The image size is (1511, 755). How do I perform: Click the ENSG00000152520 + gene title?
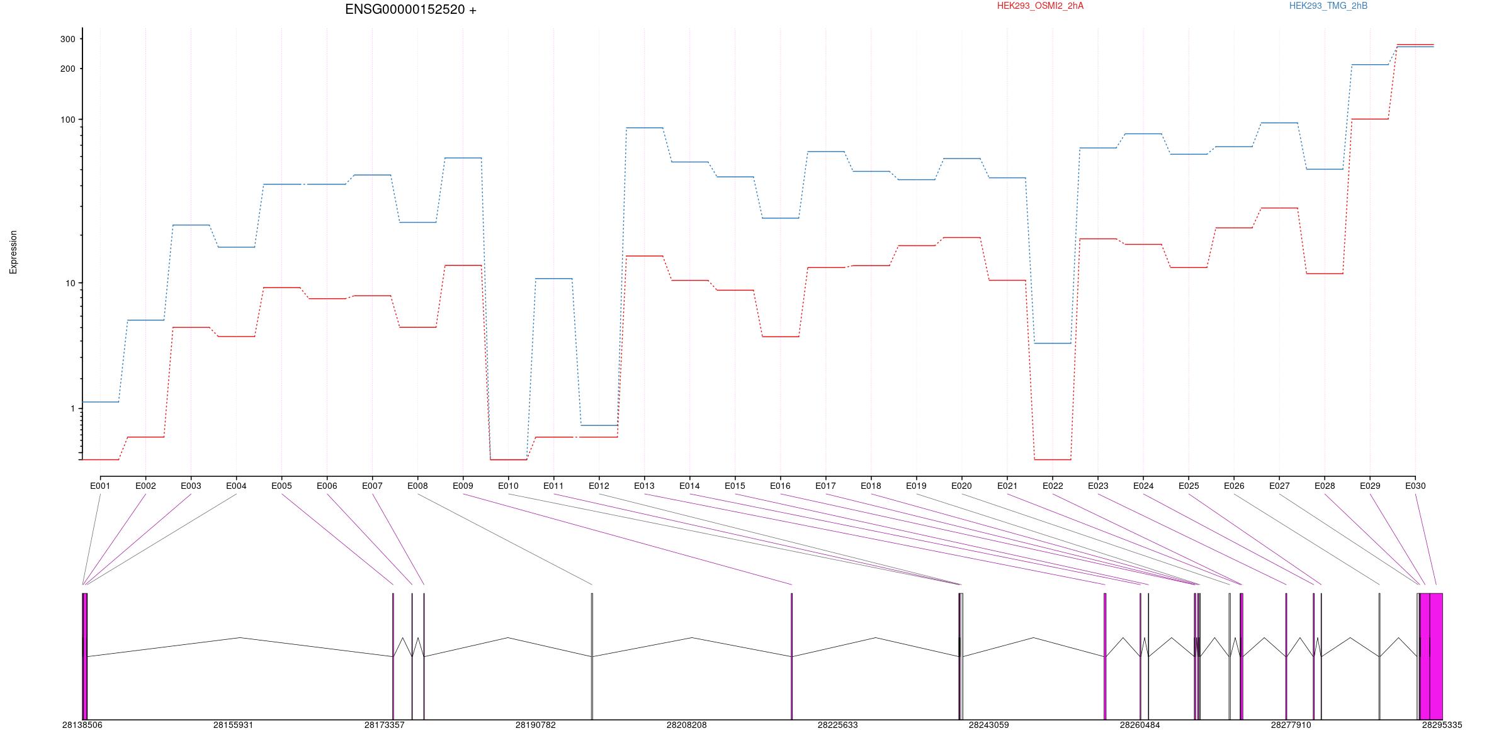point(410,9)
